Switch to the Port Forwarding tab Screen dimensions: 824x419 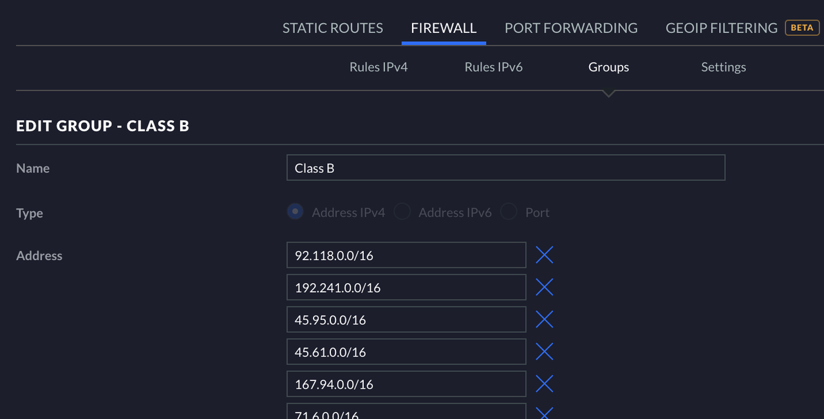point(571,28)
